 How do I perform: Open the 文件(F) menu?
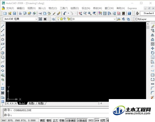[10, 8]
